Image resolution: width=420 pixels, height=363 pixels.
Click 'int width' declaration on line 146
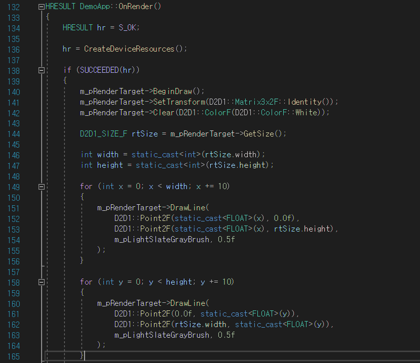coord(100,155)
